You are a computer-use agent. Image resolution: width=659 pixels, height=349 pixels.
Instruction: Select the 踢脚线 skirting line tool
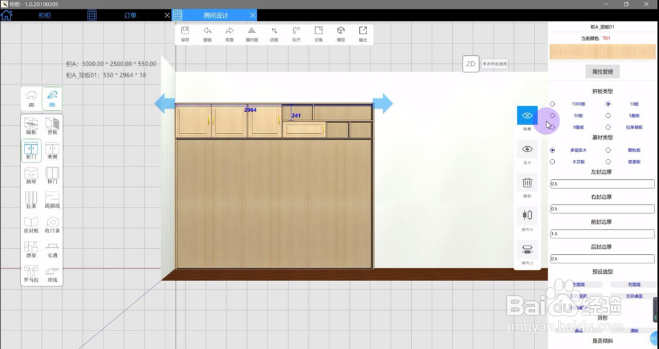pos(52,200)
